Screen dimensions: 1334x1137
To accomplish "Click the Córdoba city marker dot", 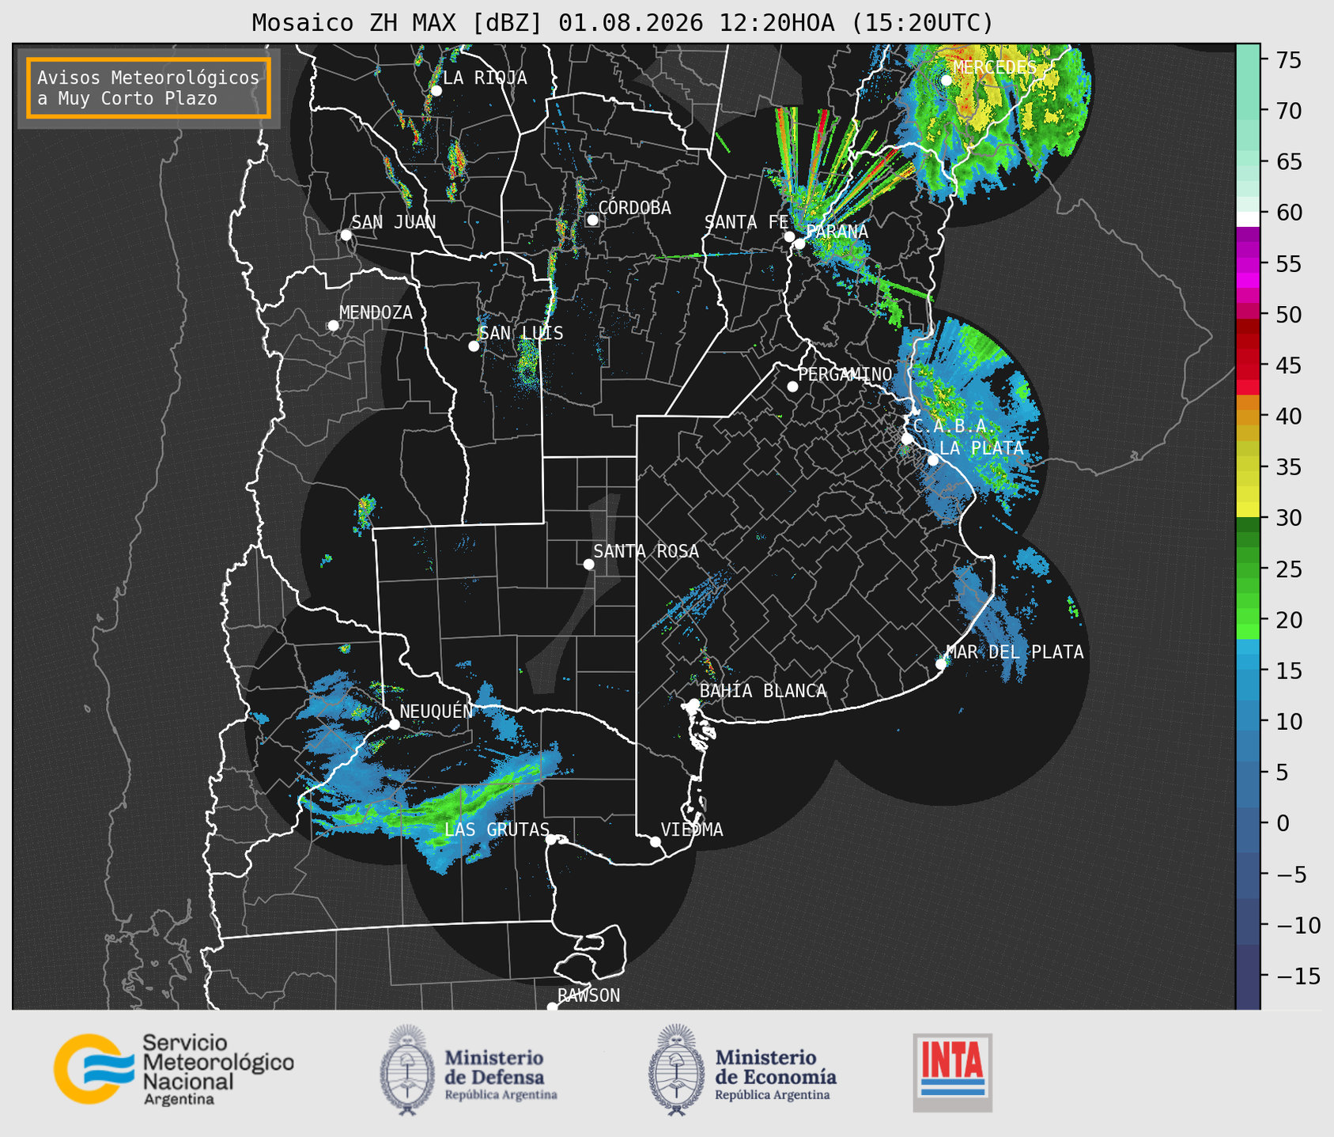I will pos(592,220).
